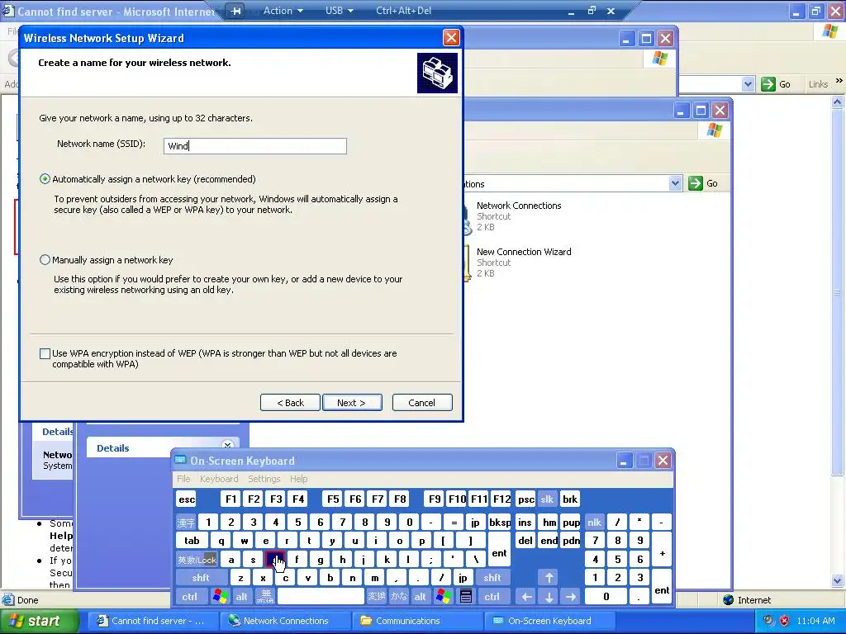The width and height of the screenshot is (846, 634).
Task: Open address dropdown in Communications window
Action: click(675, 184)
